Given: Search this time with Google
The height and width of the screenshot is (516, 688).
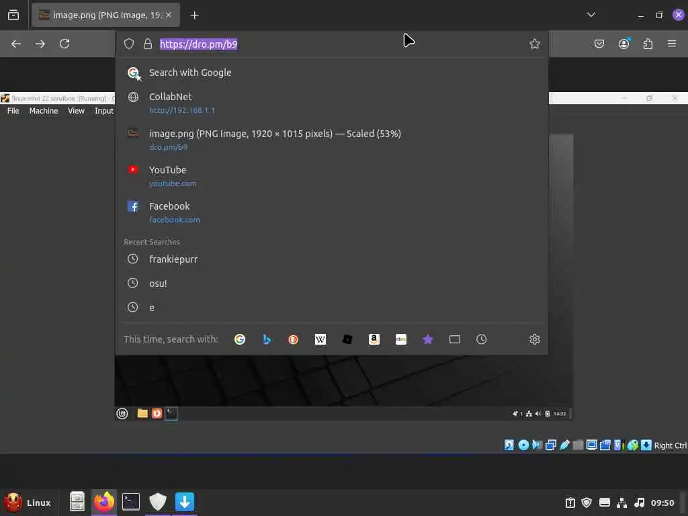Looking at the screenshot, I should point(240,339).
